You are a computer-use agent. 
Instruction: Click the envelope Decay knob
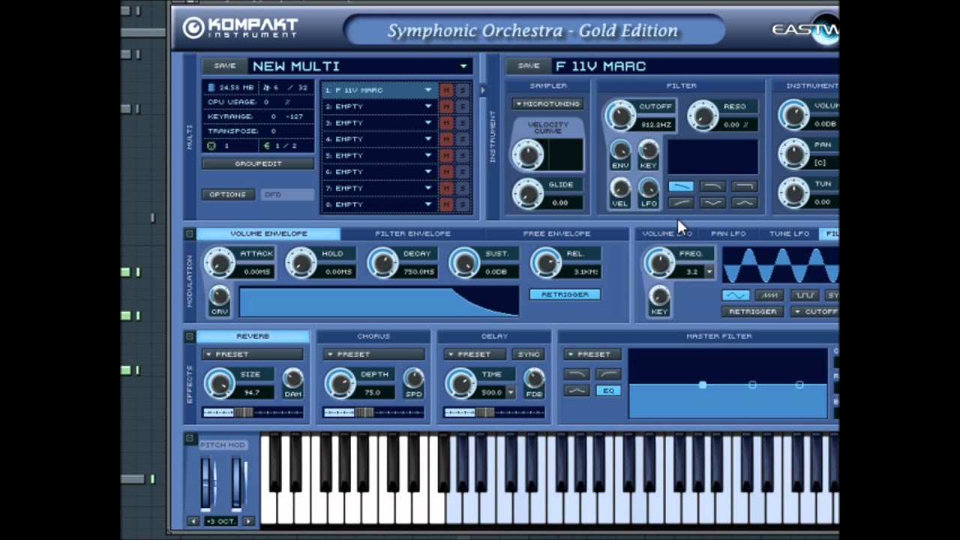382,262
